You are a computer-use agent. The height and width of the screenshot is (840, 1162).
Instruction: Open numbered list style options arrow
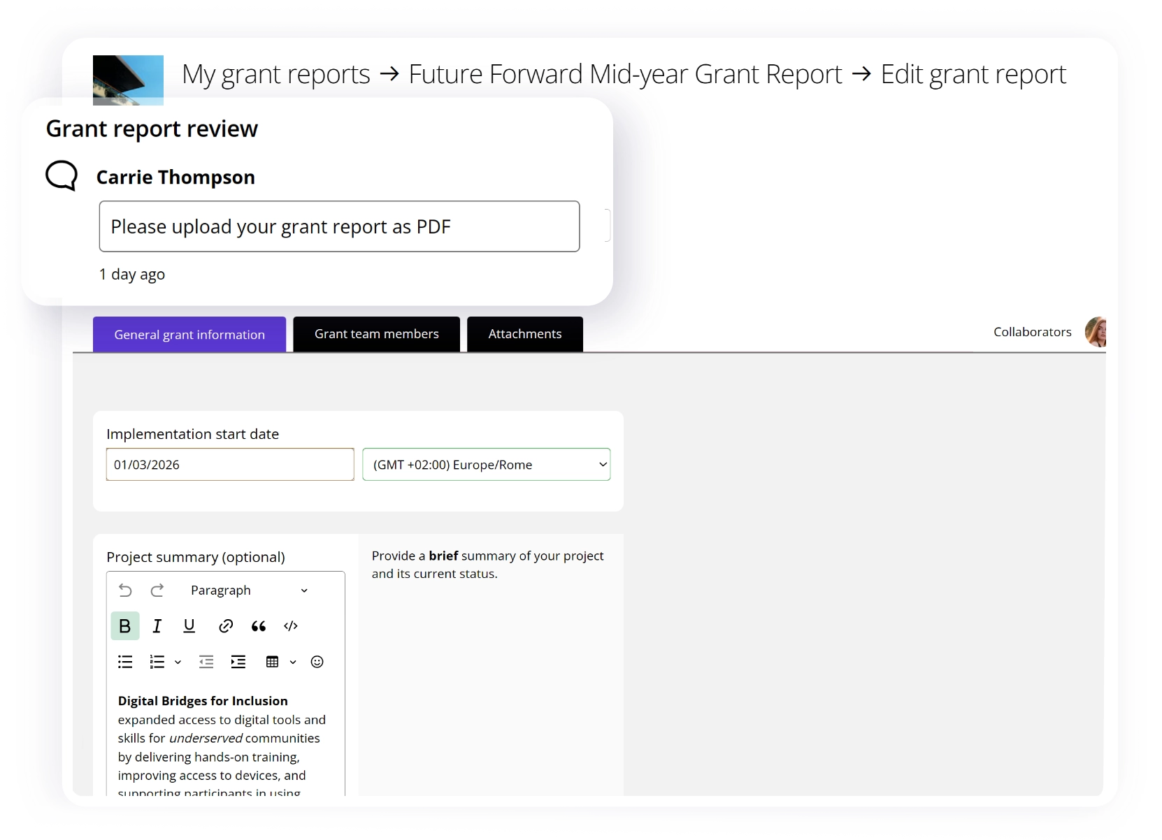tap(178, 662)
